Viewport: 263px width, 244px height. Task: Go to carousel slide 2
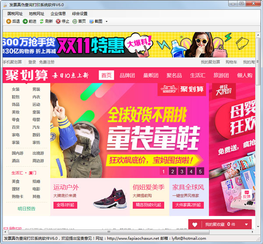point(173,171)
